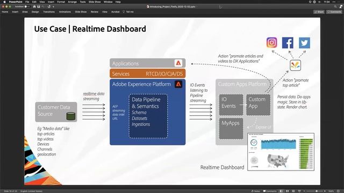Image resolution: width=344 pixels, height=193 pixels.
Task: Click the Undo arrow icon
Action: pyautogui.click(x=43, y=6)
